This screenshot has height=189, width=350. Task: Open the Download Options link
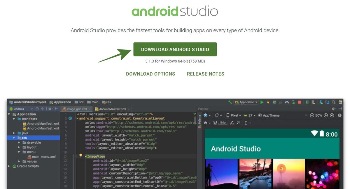click(x=150, y=74)
